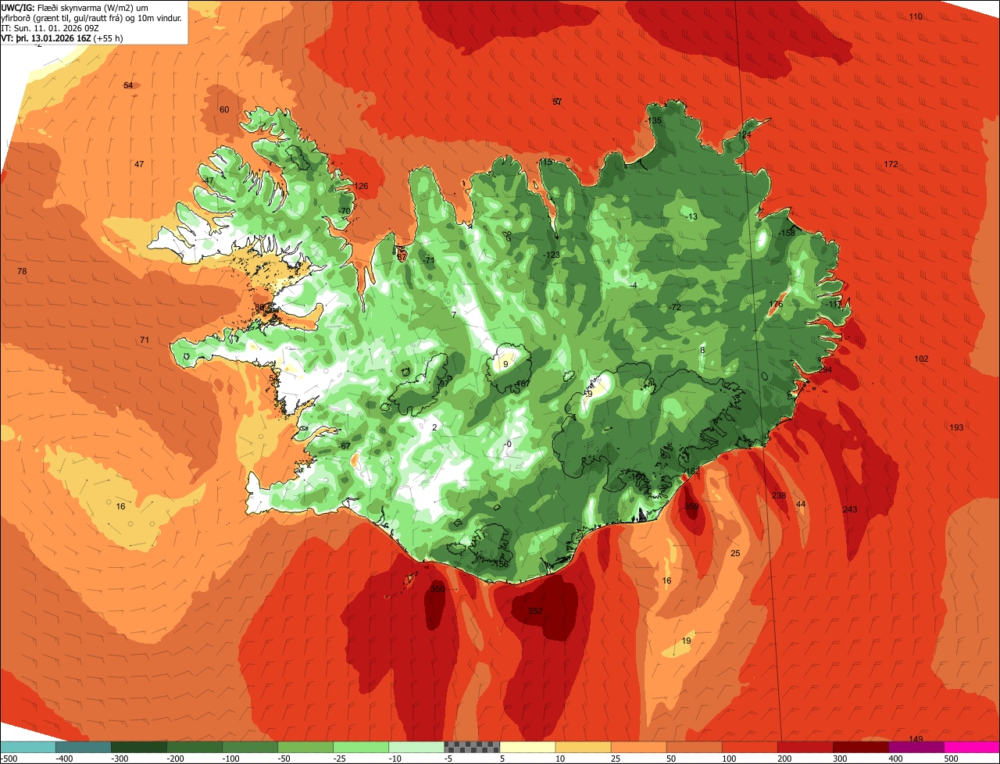Click the map value 238
This screenshot has width=1000, height=764.
click(779, 495)
